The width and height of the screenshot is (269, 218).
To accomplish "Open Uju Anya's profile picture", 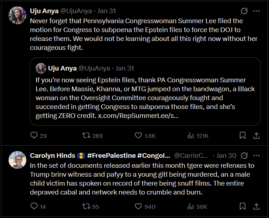I will (x=17, y=15).
